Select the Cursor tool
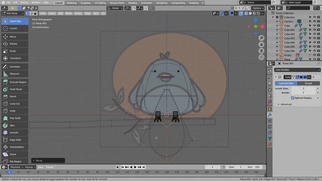 pos(15,28)
